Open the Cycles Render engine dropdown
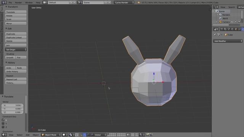 tap(124, 3)
